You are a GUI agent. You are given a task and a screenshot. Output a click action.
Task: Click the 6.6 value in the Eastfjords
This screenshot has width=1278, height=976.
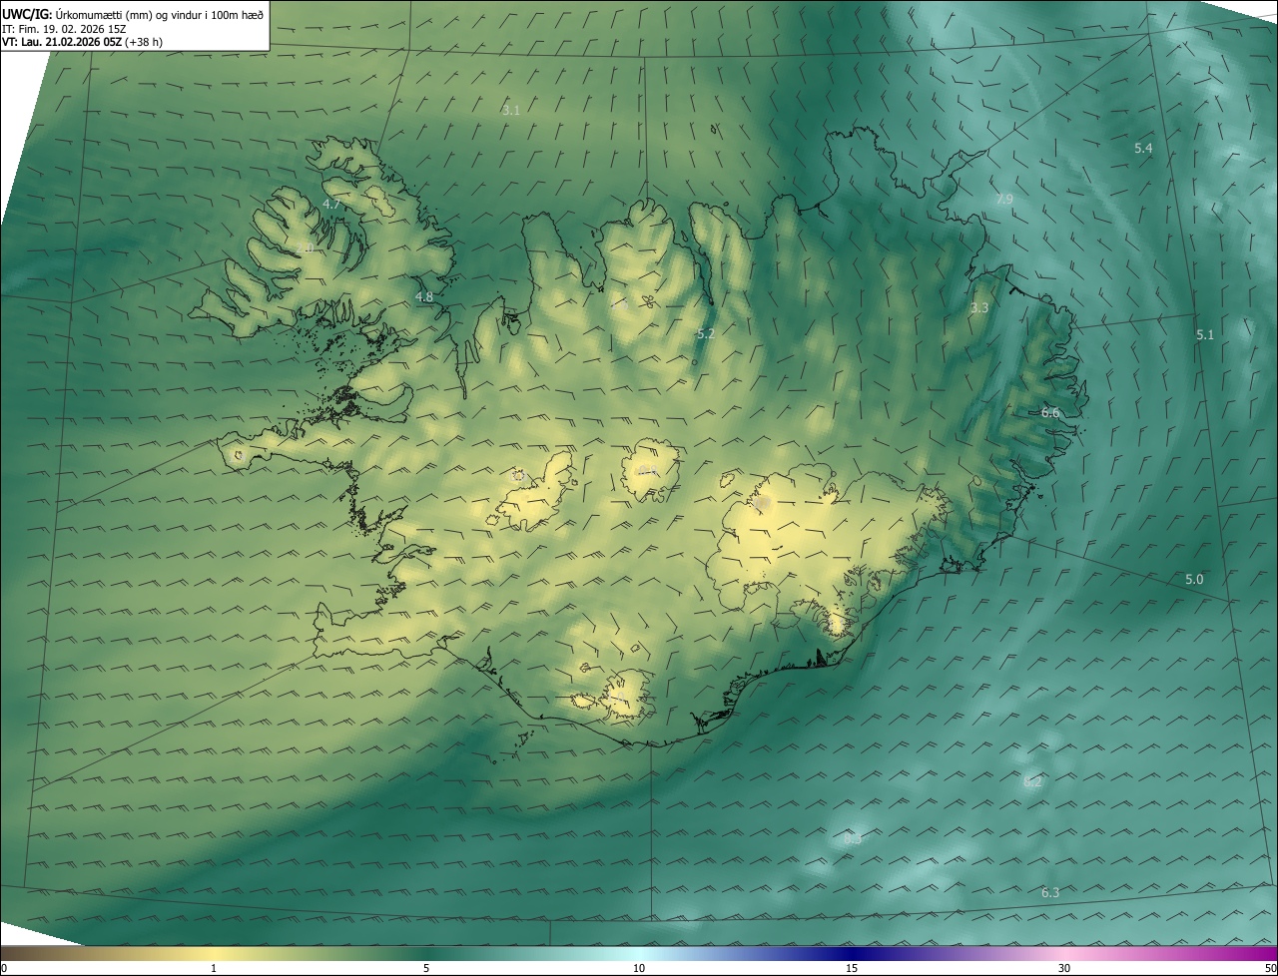pyautogui.click(x=1050, y=412)
